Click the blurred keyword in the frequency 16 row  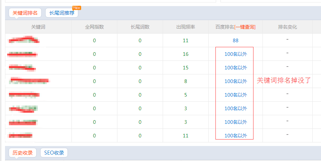coord(23,54)
